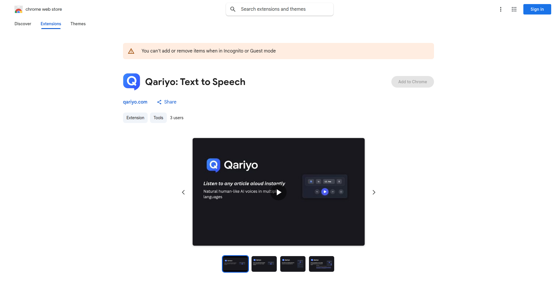Click the share icon next to Share
Viewport: 557px width, 288px height.
pos(159,102)
